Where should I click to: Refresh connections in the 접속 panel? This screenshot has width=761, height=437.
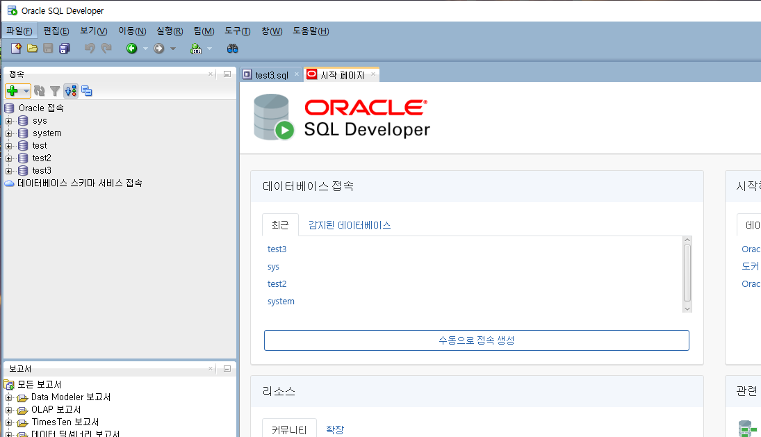[40, 91]
